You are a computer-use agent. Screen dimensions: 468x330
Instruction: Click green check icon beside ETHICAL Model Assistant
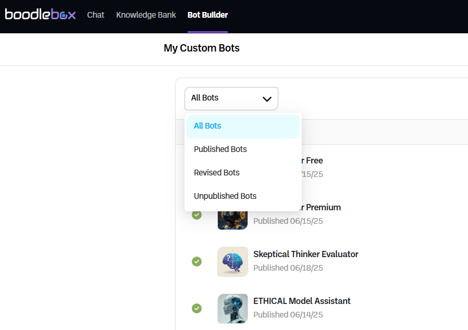click(x=196, y=308)
